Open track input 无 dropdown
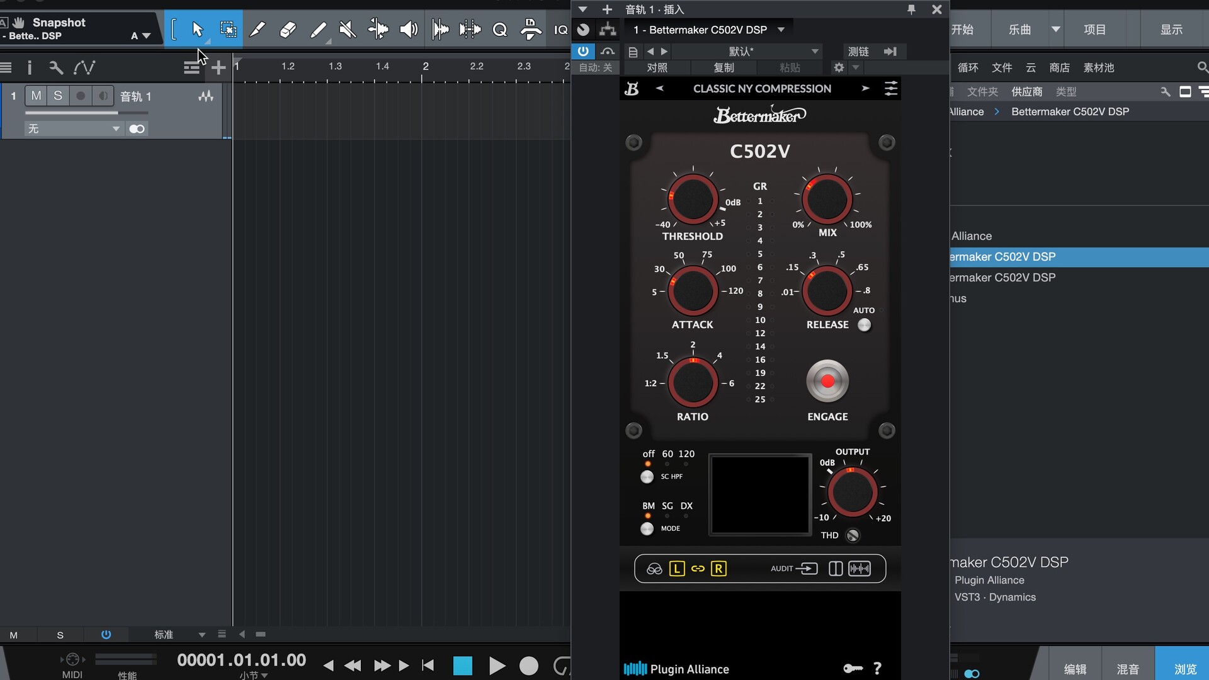The image size is (1209, 680). pyautogui.click(x=74, y=128)
